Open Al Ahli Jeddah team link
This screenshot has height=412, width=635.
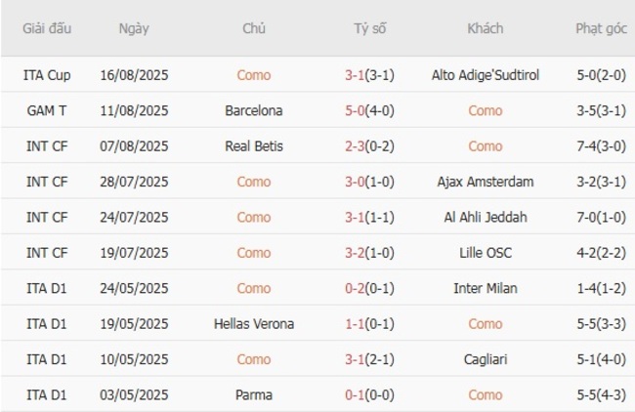(x=485, y=217)
